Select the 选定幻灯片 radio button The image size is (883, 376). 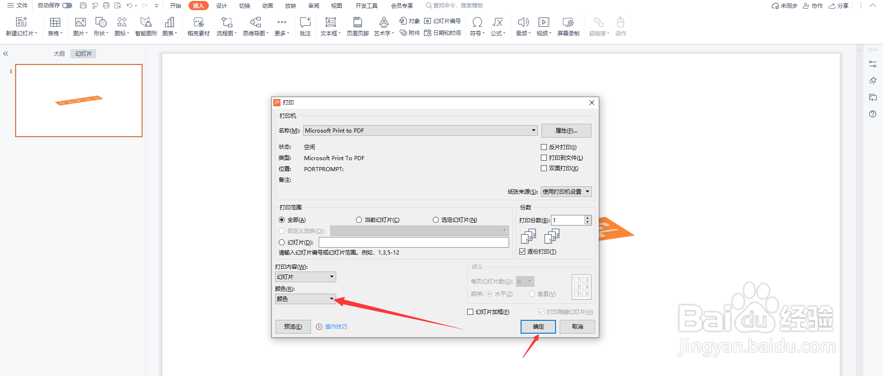coord(436,220)
